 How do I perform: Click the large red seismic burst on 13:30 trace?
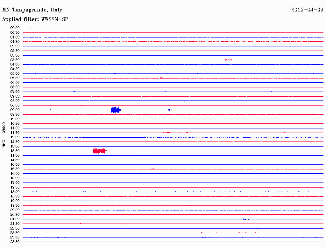(99, 151)
